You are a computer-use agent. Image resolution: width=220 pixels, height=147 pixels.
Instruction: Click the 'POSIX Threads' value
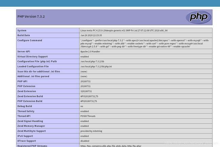point(88,116)
